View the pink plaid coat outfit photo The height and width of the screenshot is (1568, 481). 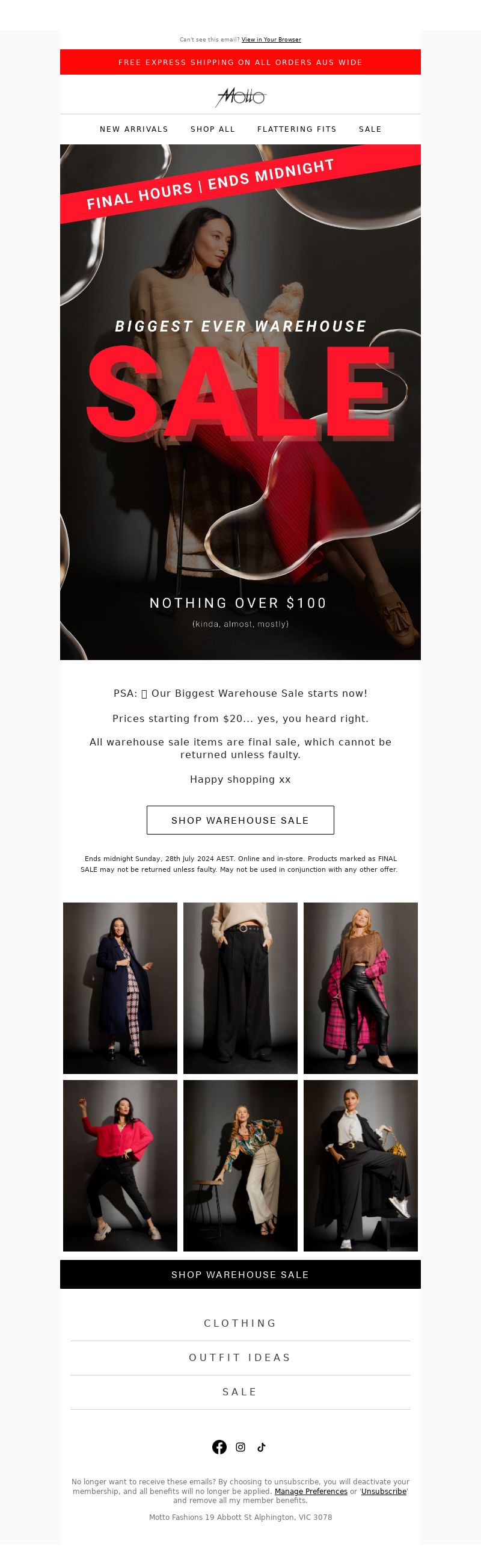[x=361, y=988]
